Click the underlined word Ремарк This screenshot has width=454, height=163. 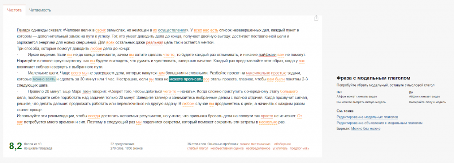(23, 30)
